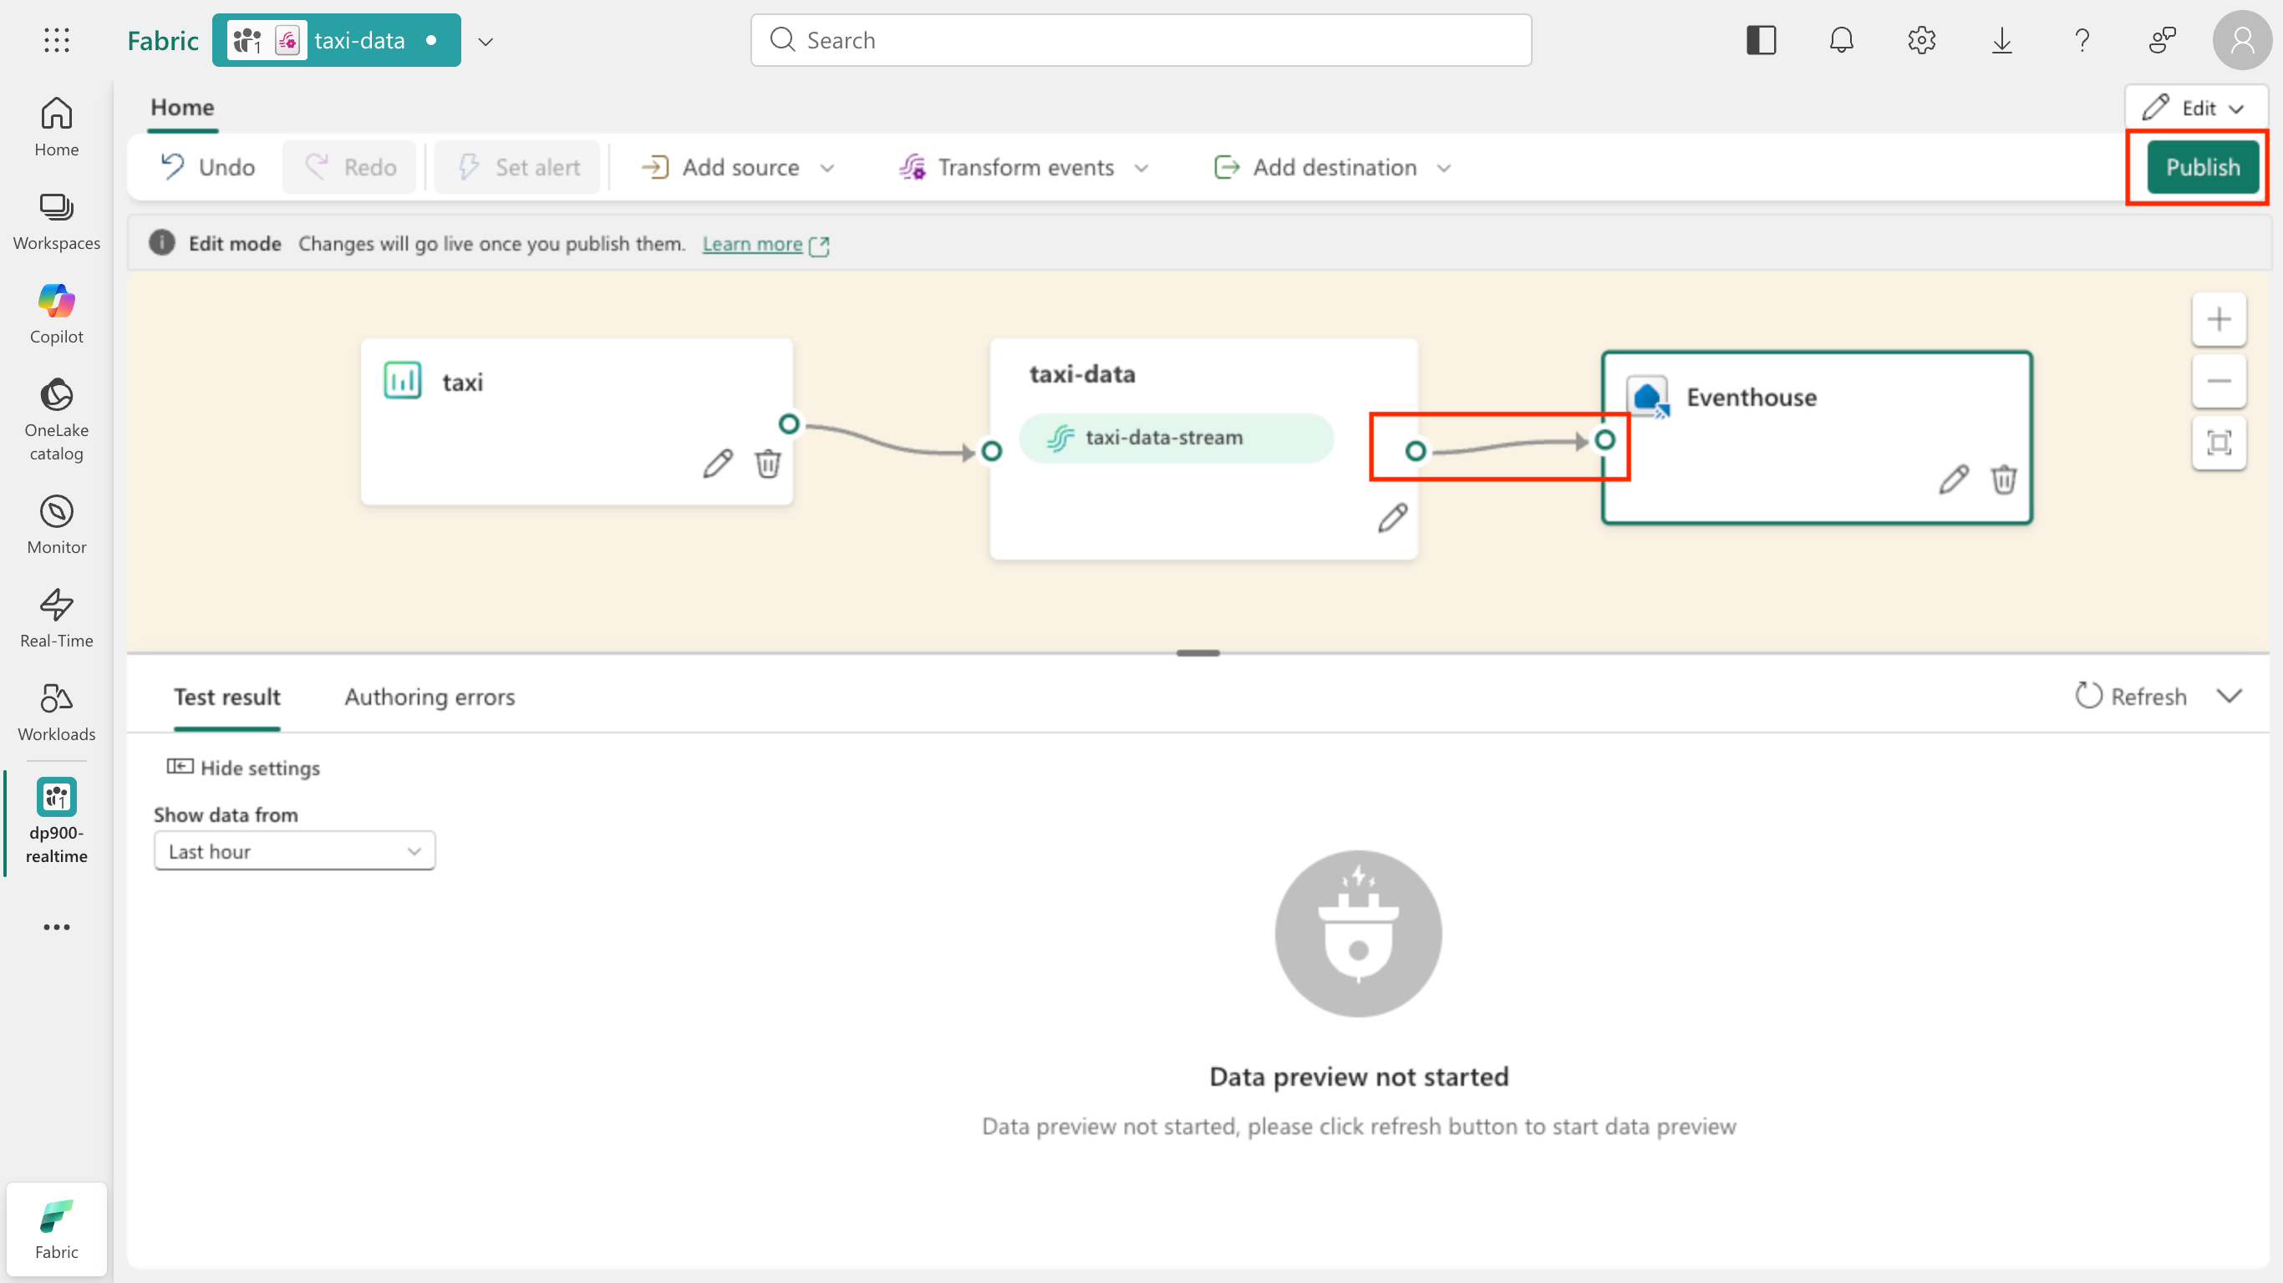Collapse the test result panel chevron
The image size is (2283, 1283).
click(x=2230, y=697)
